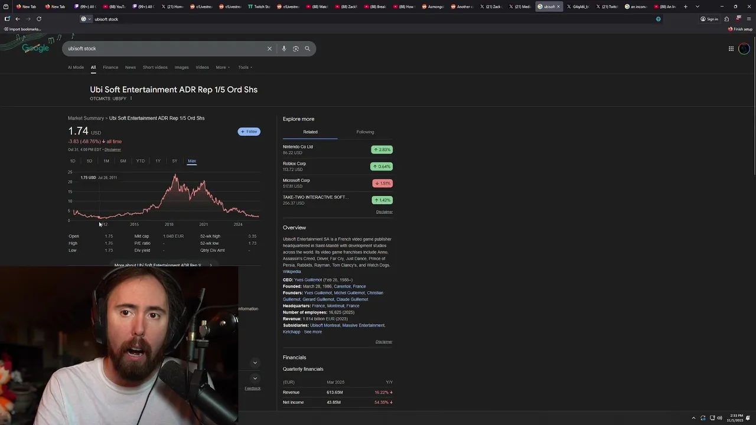Expand the Tools dropdown
The image size is (756, 425).
[x=245, y=67]
